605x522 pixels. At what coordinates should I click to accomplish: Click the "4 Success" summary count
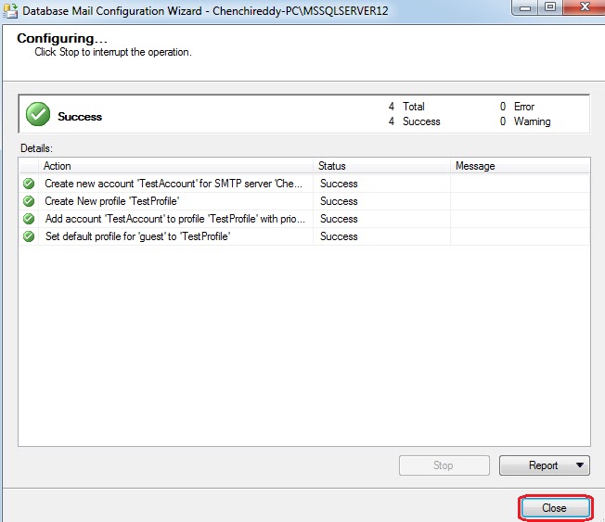tap(414, 121)
